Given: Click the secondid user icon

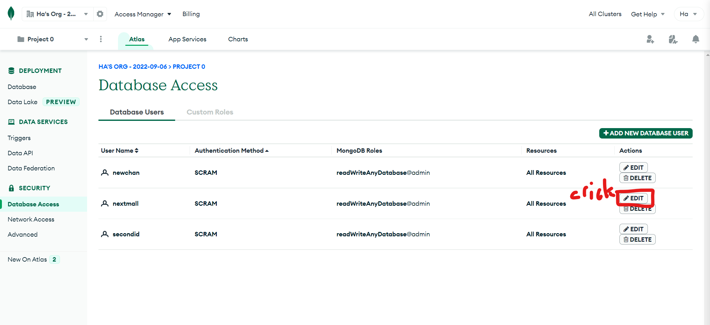Looking at the screenshot, I should pos(105,234).
